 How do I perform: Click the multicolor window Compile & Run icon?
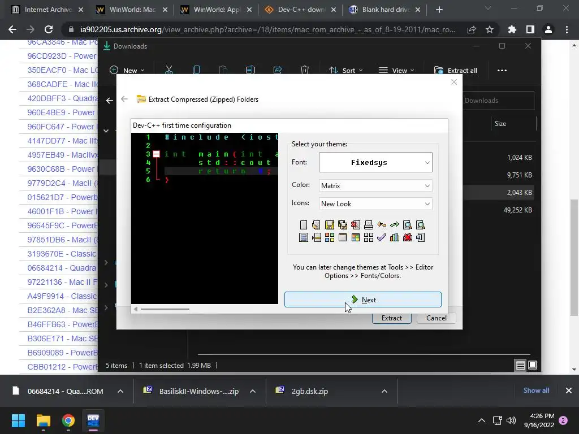click(x=355, y=237)
